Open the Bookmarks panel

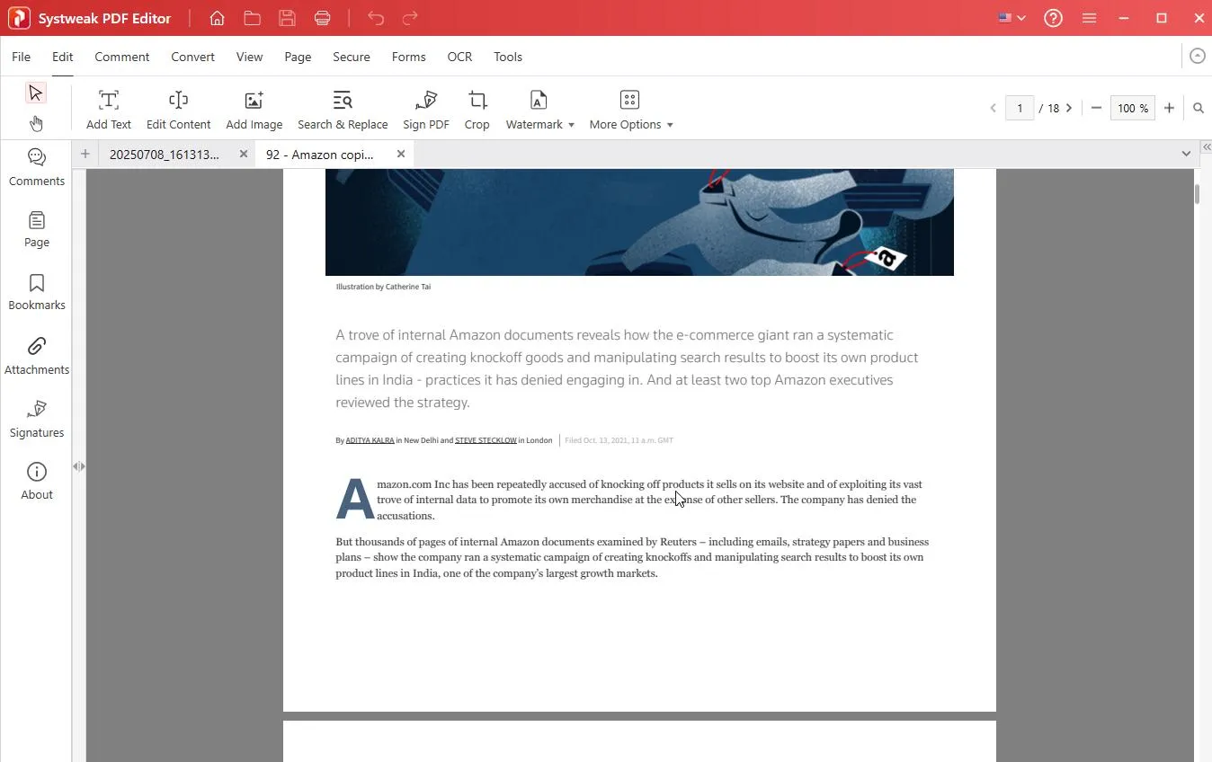coord(36,291)
